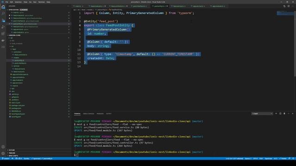
Task: Open the Source Control view
Action: [x=3, y=20]
